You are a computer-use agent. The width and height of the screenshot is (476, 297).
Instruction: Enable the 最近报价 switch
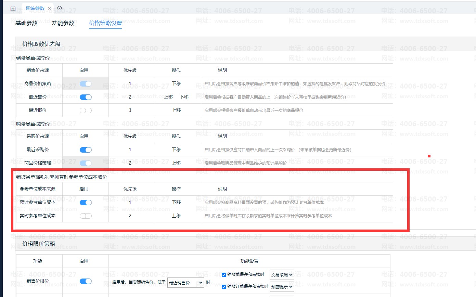(x=86, y=111)
